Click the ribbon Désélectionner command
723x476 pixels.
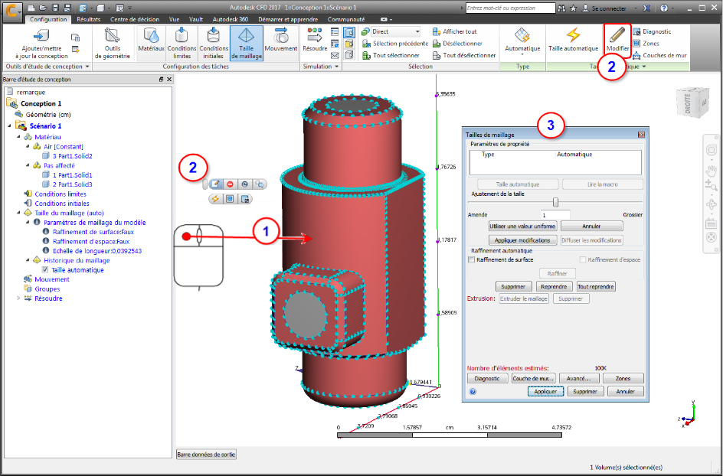[x=457, y=44]
